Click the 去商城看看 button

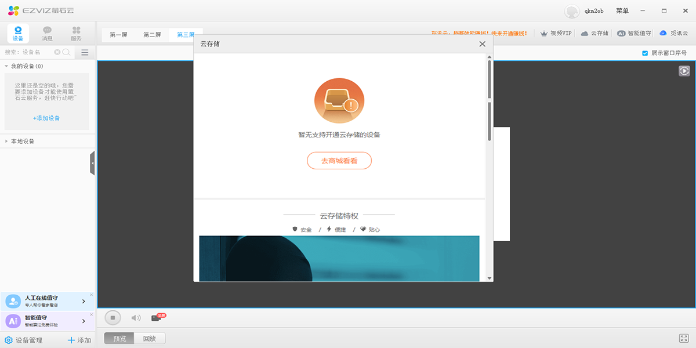click(339, 161)
